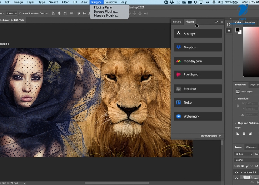Image resolution: width=259 pixels, height=185 pixels.
Task: Toggle lock transparent pixels
Action: (242, 166)
